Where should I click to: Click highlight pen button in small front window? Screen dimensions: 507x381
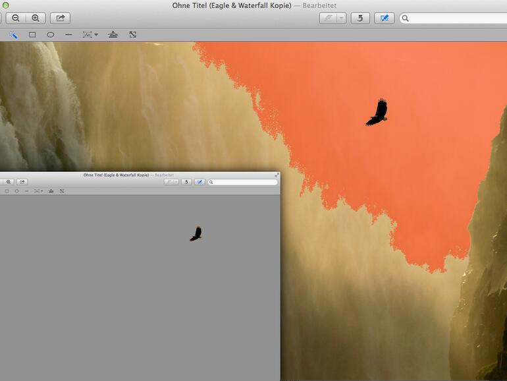pos(169,182)
